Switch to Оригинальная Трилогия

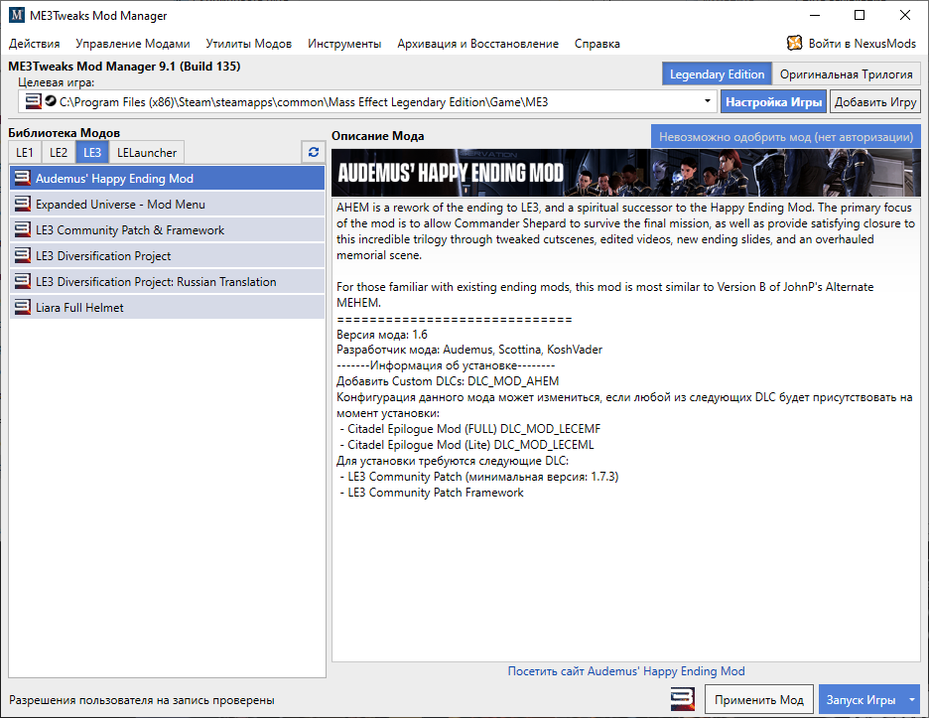pos(846,74)
